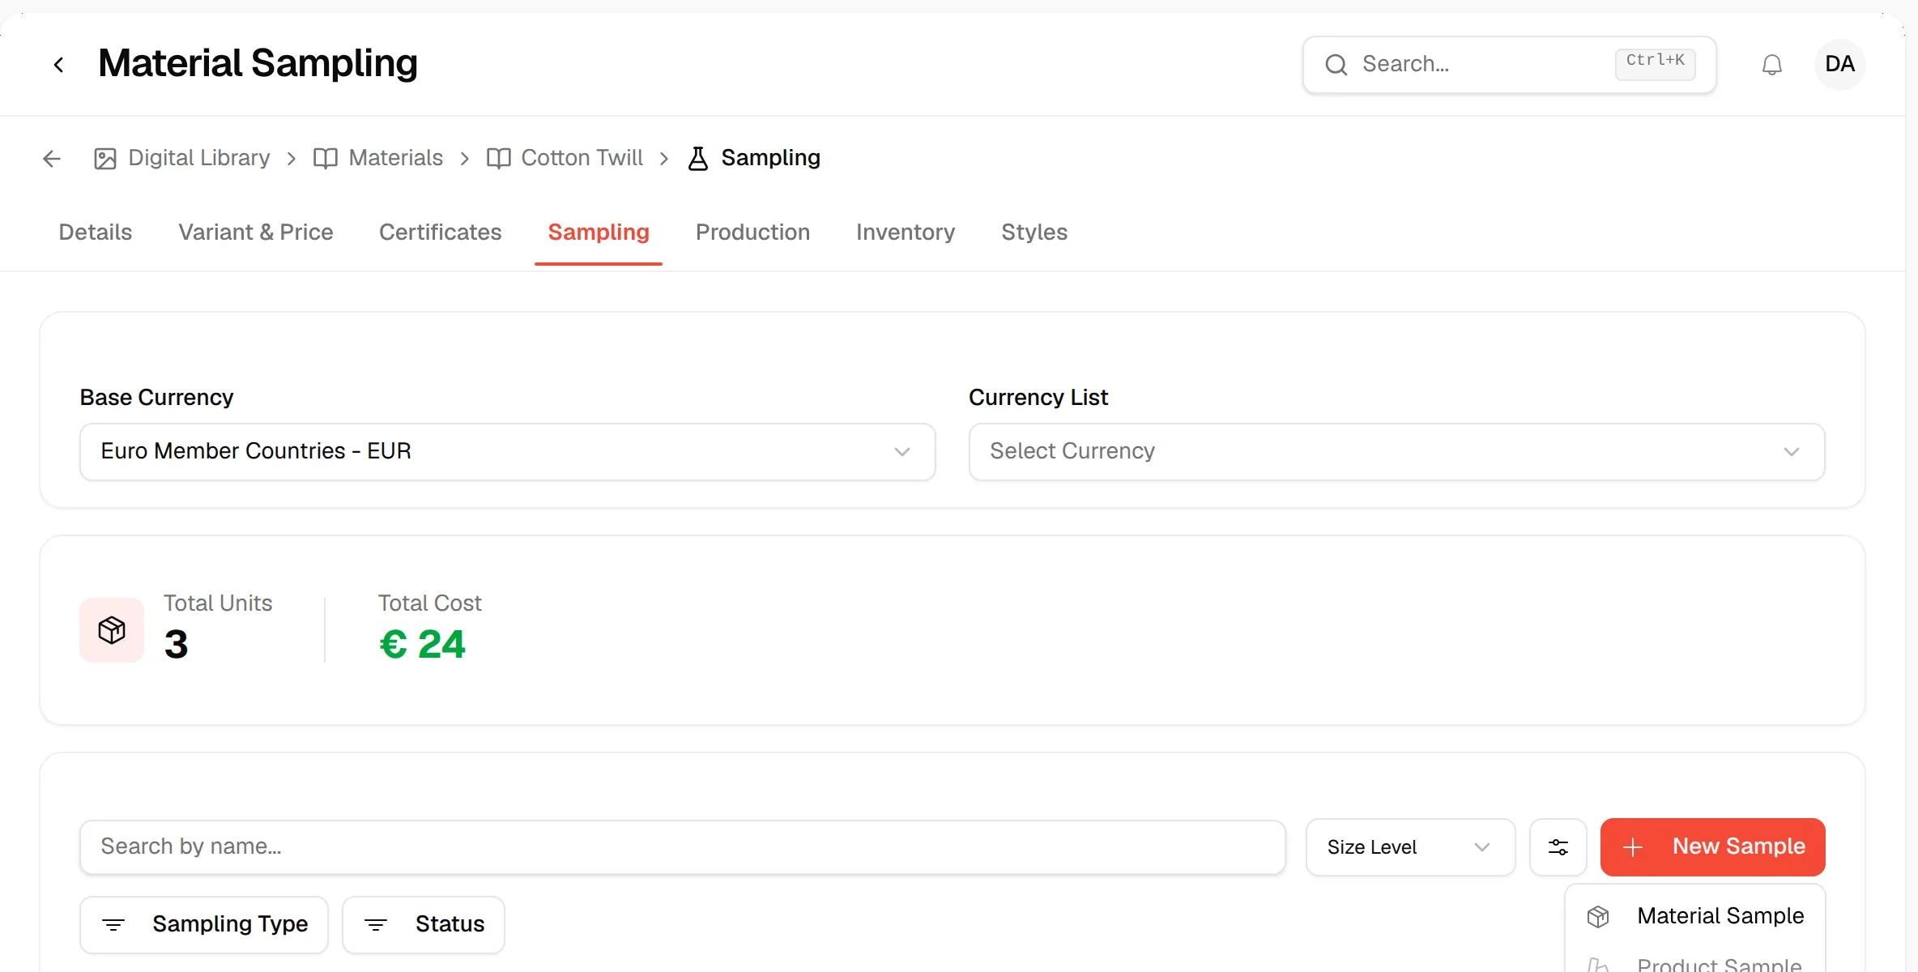Viewport: 1918px width, 972px height.
Task: Click the Status filter lines icon
Action: [x=376, y=924]
